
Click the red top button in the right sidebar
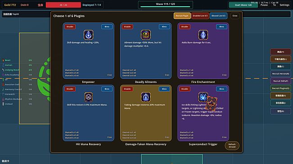281,52
